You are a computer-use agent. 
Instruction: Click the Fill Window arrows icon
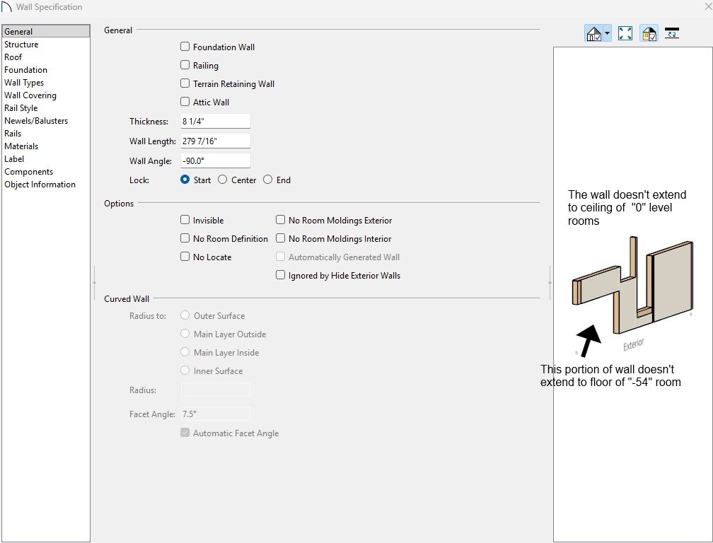pos(625,33)
